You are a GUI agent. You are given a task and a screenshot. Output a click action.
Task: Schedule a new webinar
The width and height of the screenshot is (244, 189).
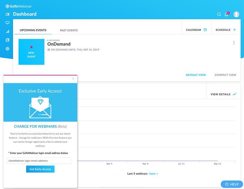click(226, 30)
